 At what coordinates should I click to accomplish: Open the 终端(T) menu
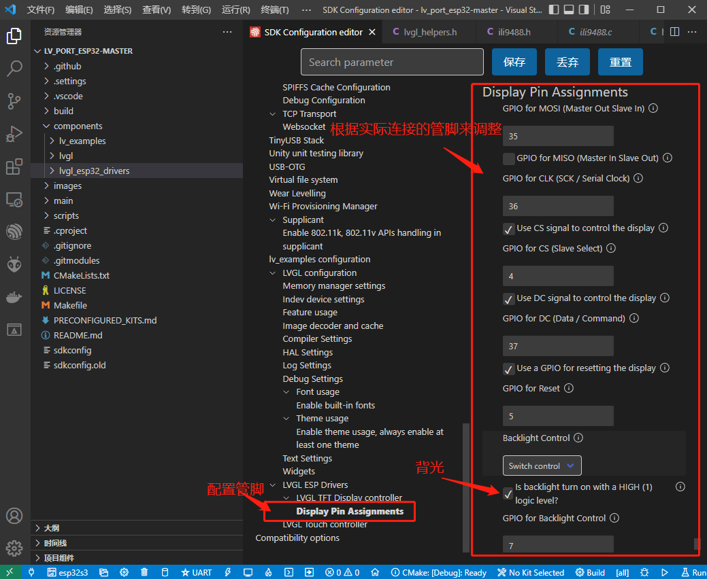(x=275, y=10)
